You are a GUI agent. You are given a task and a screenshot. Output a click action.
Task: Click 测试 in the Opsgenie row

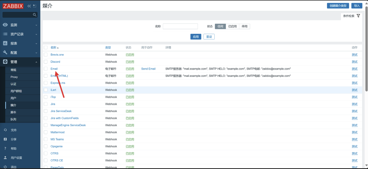click(354, 146)
